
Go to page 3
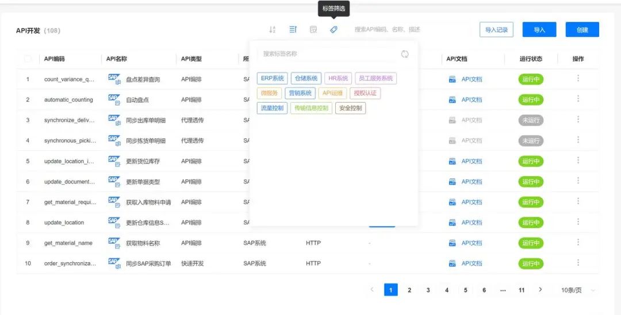click(428, 290)
